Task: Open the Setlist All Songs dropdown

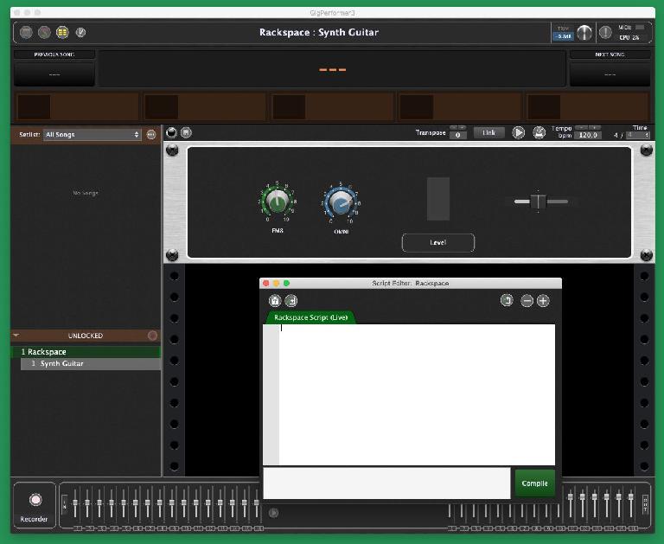Action: [92, 134]
